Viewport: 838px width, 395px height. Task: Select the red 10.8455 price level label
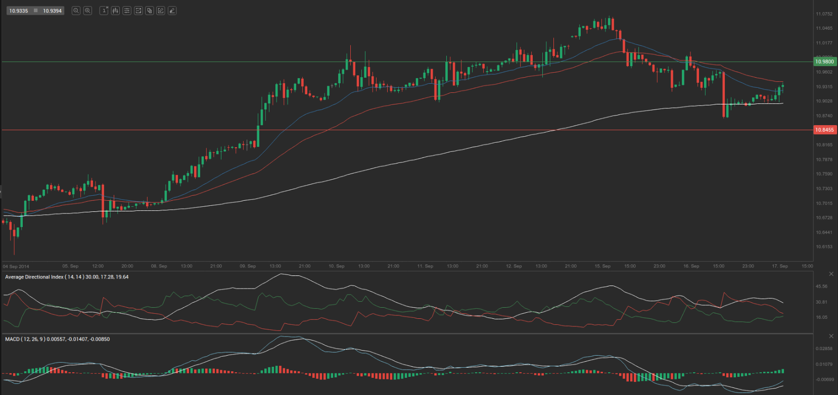(x=824, y=130)
